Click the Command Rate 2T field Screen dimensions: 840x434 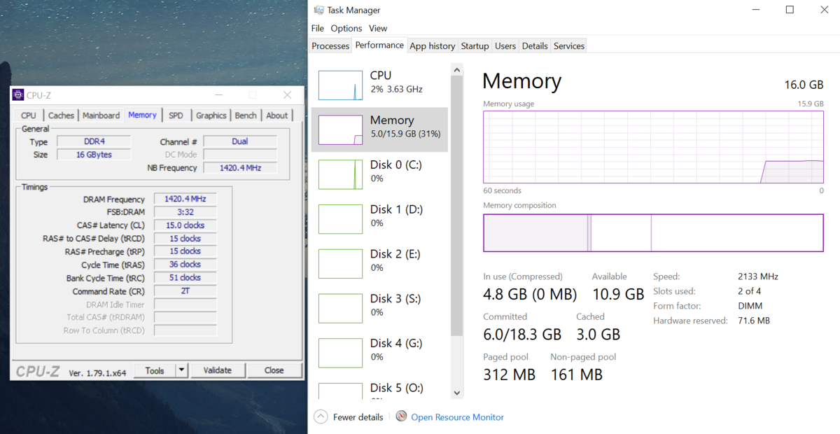(x=185, y=291)
